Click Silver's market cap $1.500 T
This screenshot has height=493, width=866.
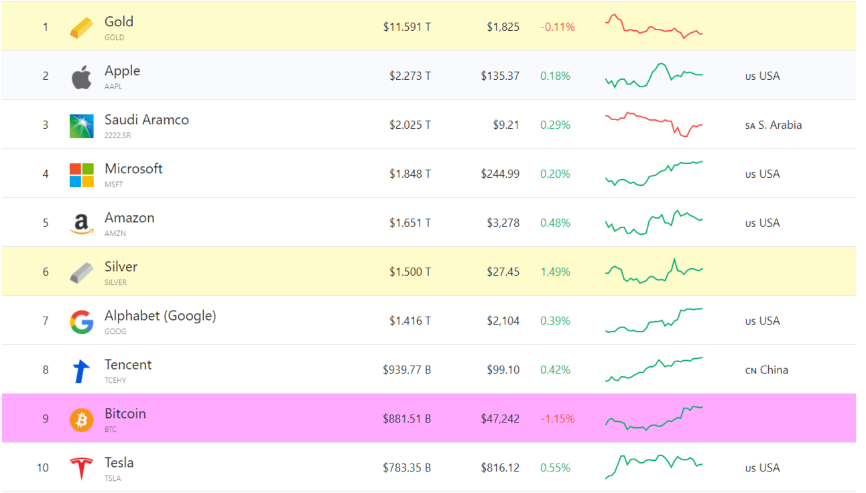(410, 272)
